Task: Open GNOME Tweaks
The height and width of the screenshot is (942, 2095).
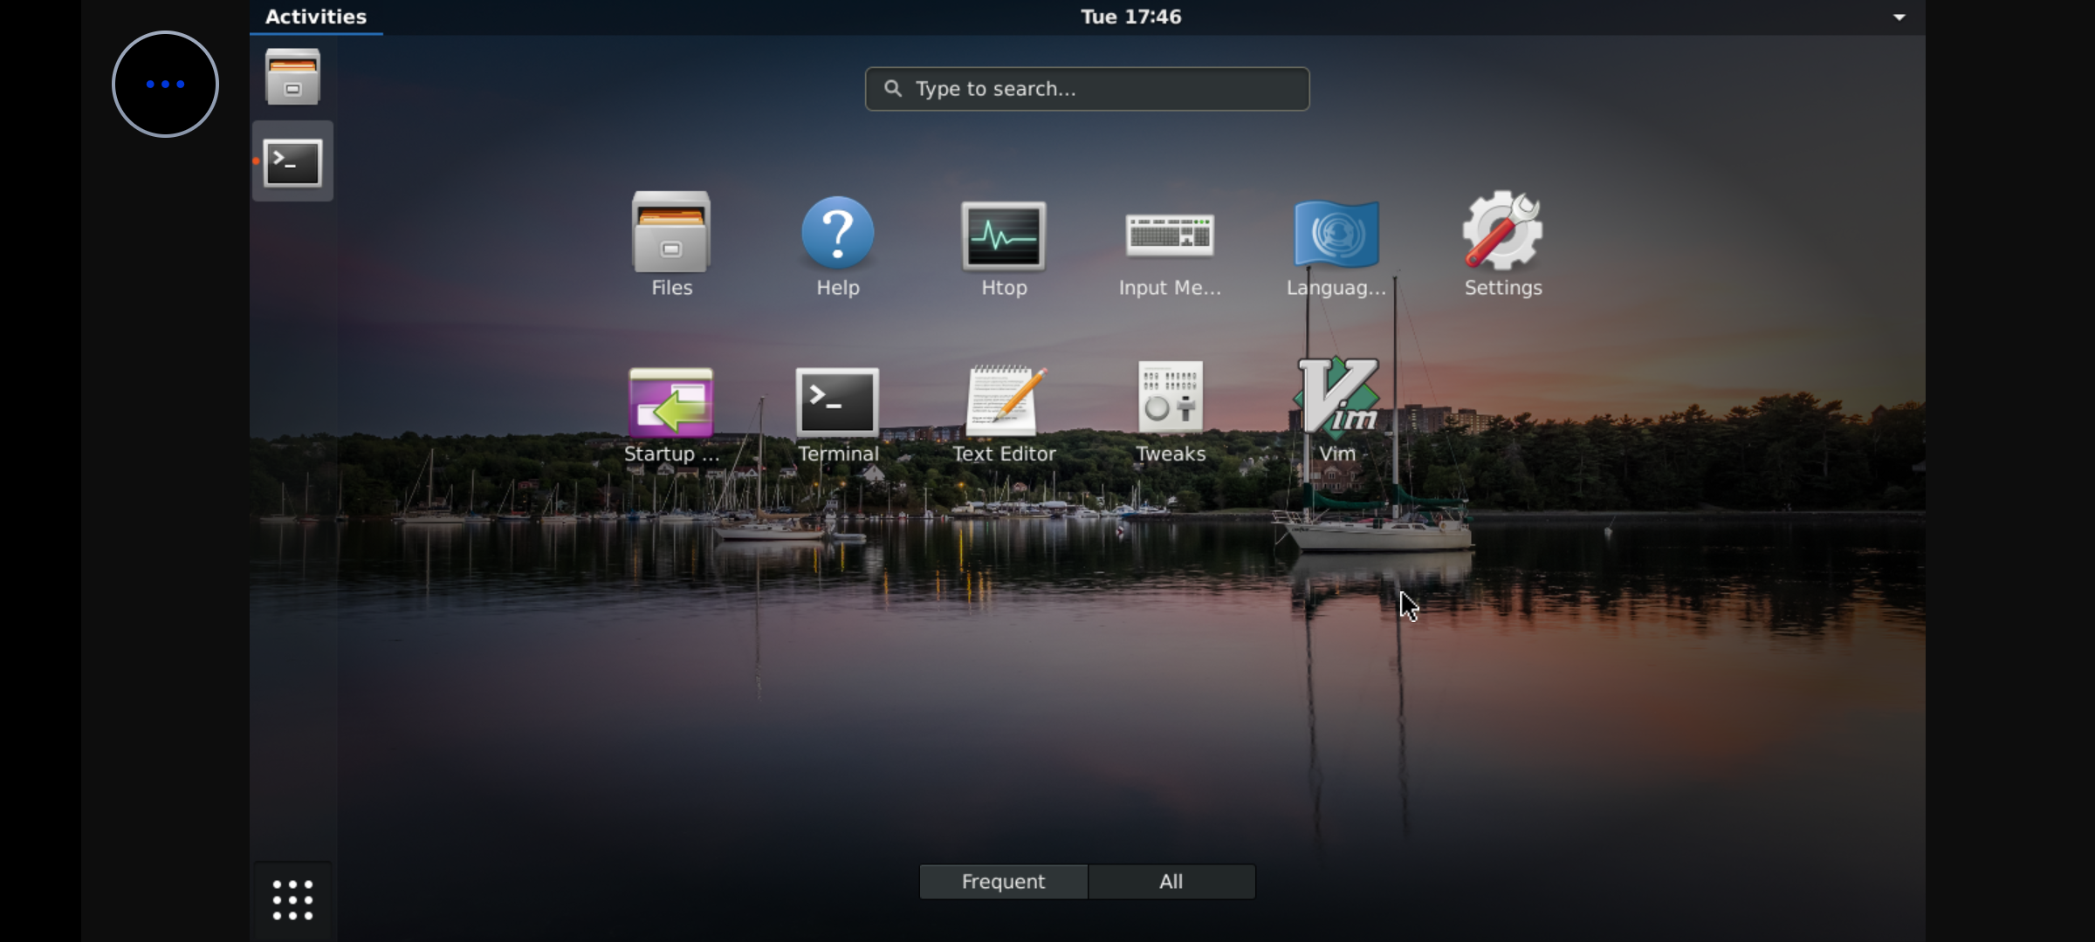Action: coord(1170,401)
